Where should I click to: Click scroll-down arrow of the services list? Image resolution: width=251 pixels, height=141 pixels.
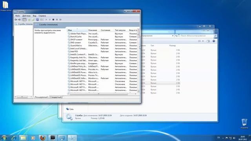(x=138, y=91)
